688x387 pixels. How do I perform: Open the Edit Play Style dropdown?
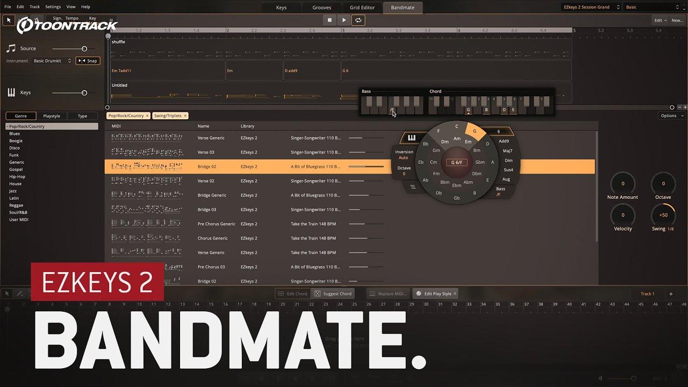click(x=436, y=293)
